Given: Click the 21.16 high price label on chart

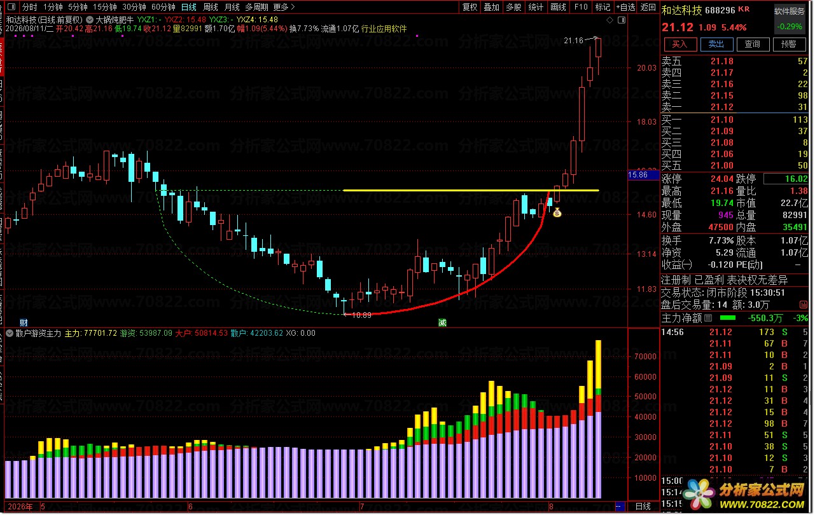Looking at the screenshot, I should [573, 41].
